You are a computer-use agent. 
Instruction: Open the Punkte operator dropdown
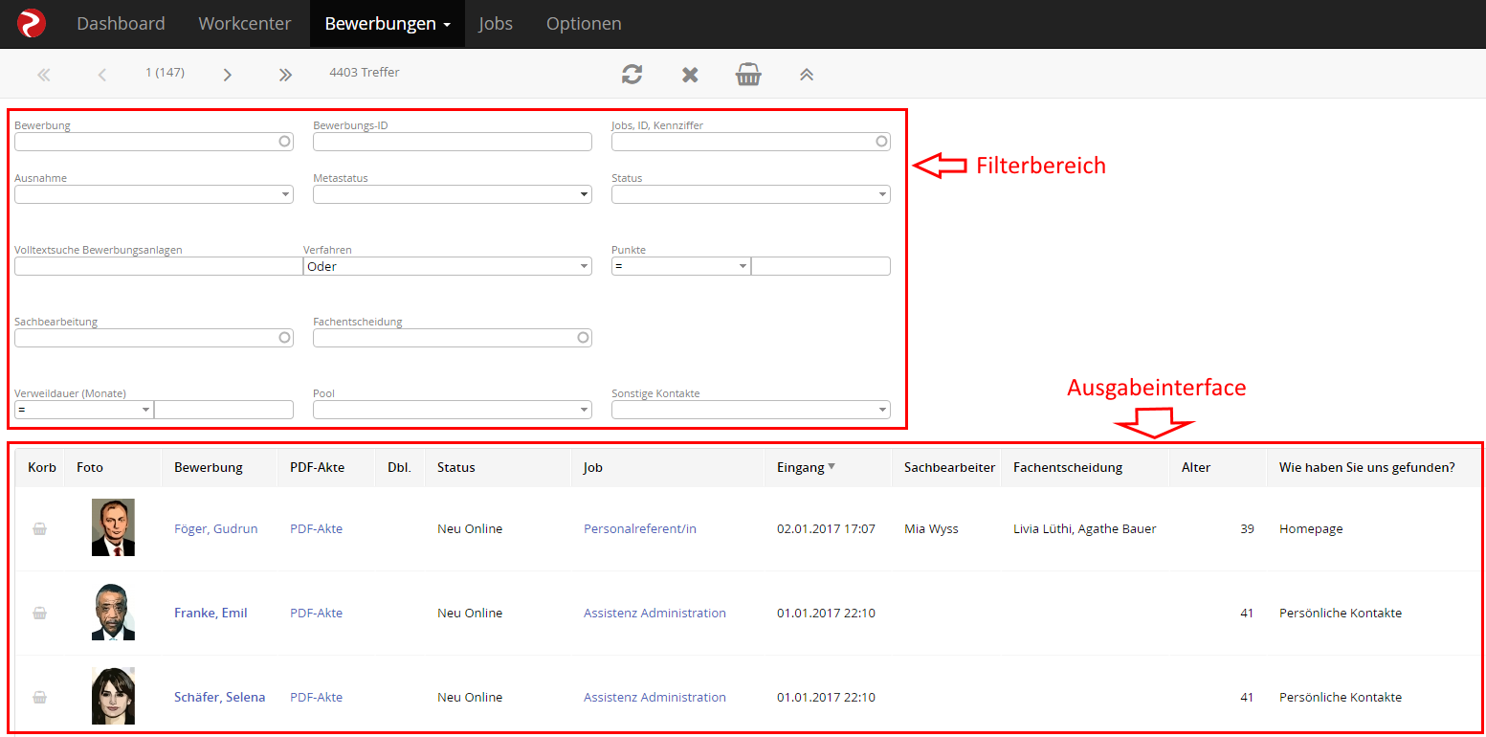(x=681, y=266)
